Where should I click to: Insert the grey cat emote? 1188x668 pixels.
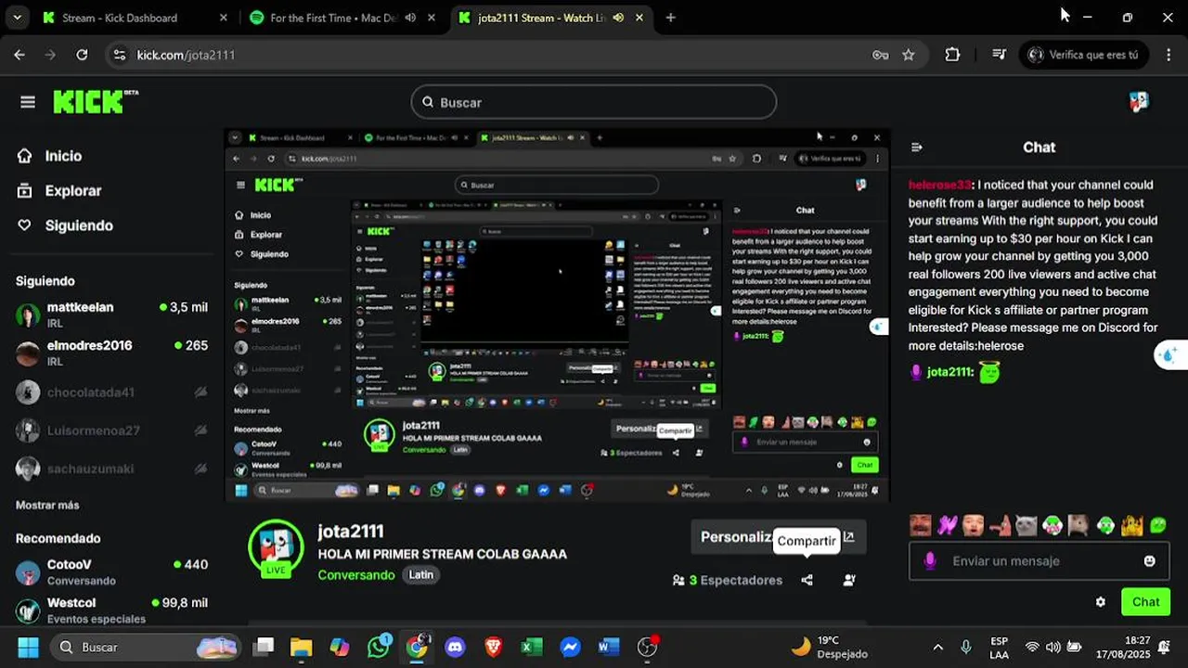[x=1026, y=526]
